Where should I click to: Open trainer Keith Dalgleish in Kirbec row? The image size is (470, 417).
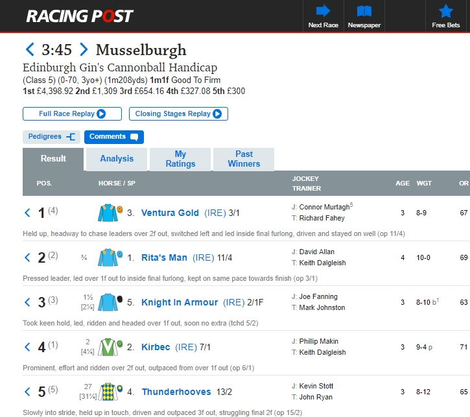point(322,352)
